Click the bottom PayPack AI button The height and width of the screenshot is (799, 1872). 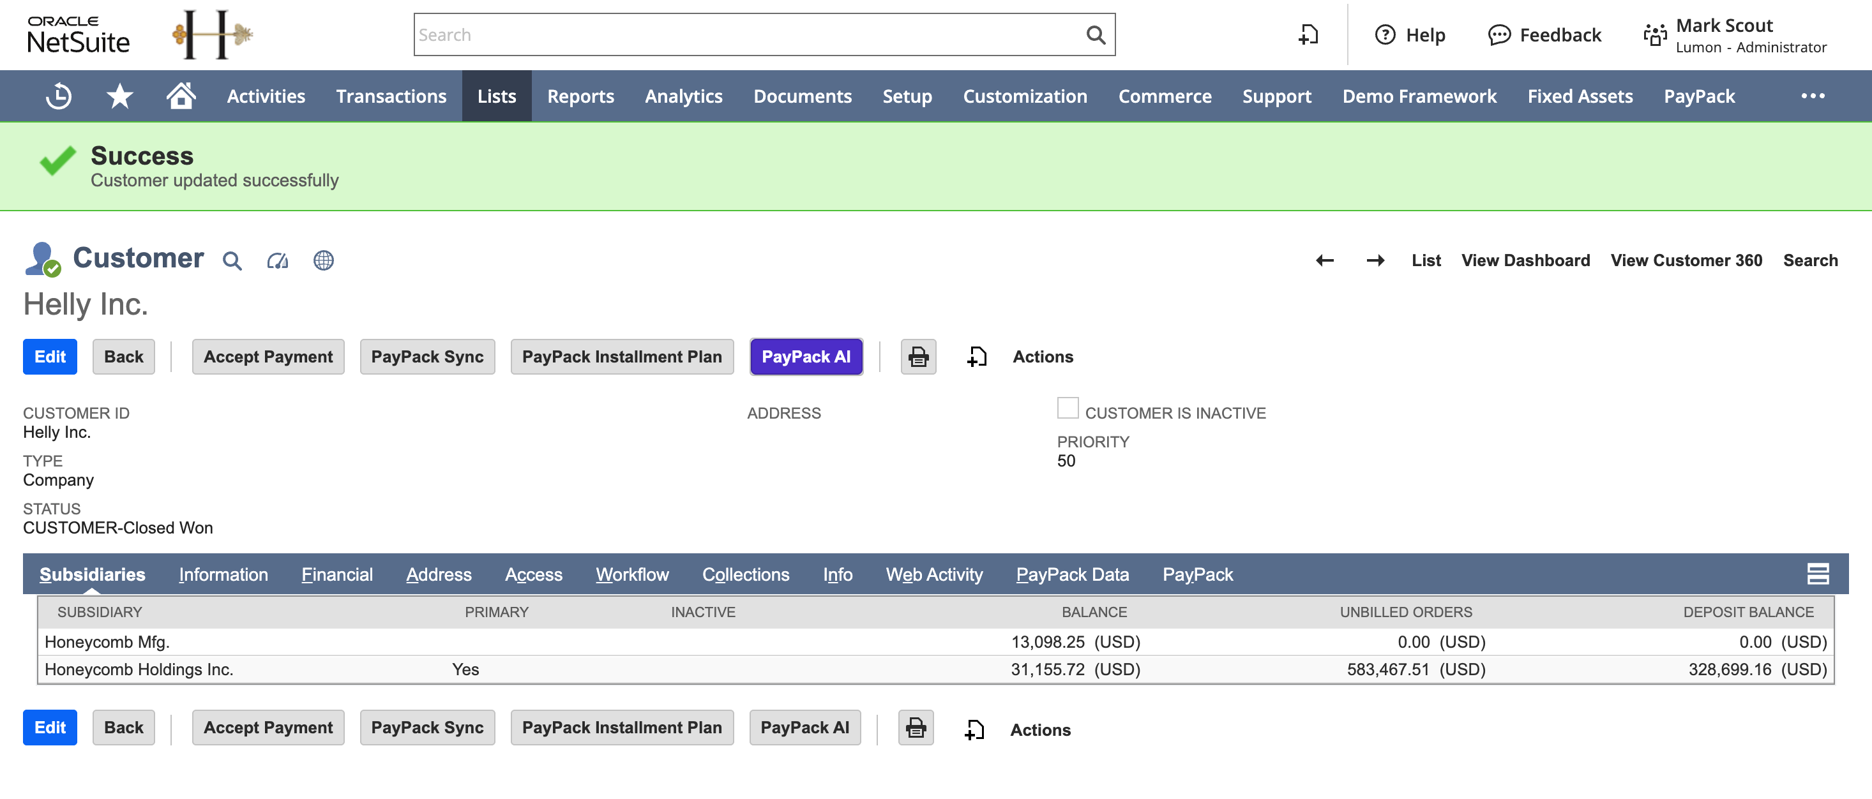(x=804, y=727)
